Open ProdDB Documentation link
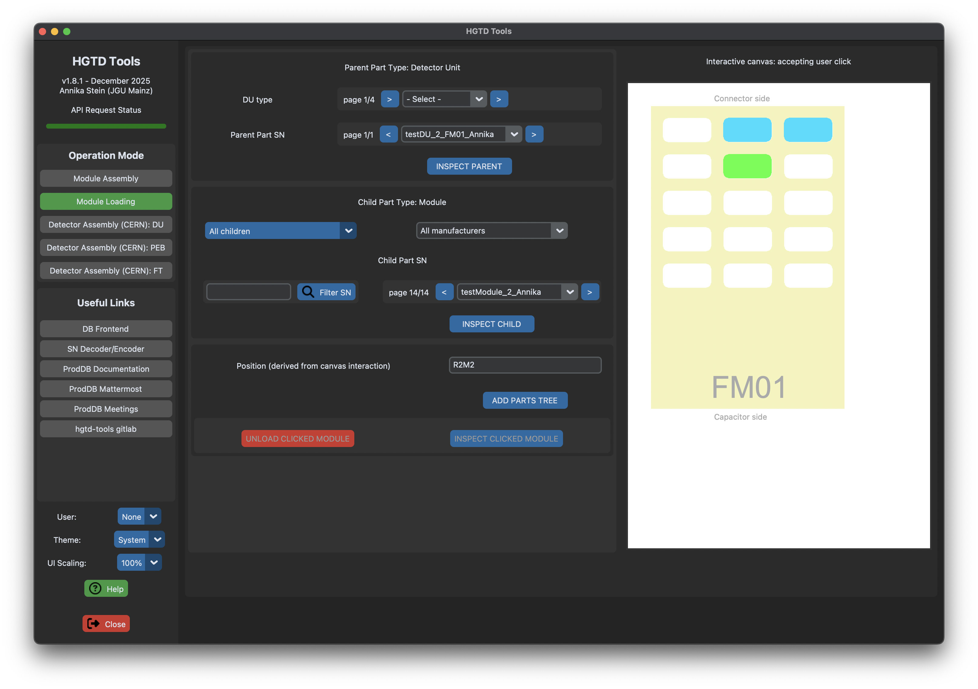The height and width of the screenshot is (689, 978). click(x=106, y=369)
